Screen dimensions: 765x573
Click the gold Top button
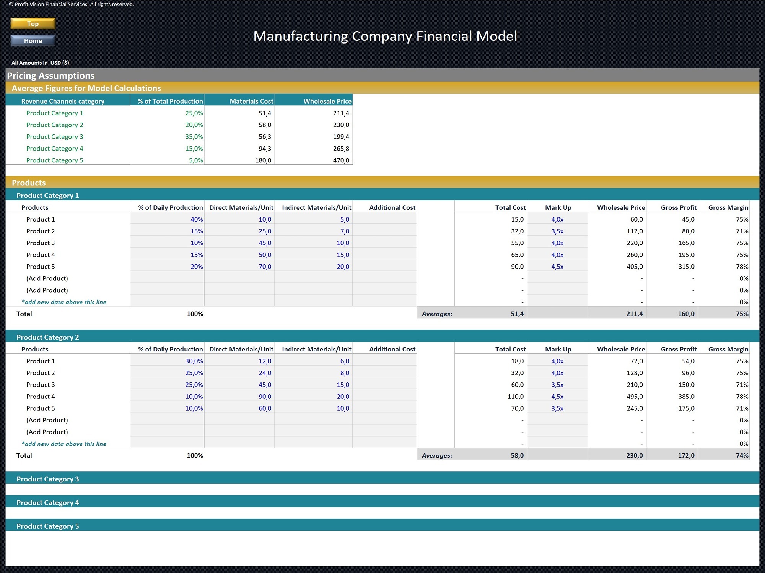tap(33, 24)
